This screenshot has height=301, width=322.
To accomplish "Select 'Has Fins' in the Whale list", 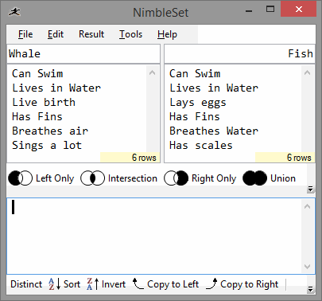I will [x=37, y=117].
